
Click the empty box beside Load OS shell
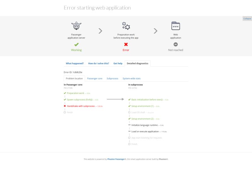tap(129, 112)
